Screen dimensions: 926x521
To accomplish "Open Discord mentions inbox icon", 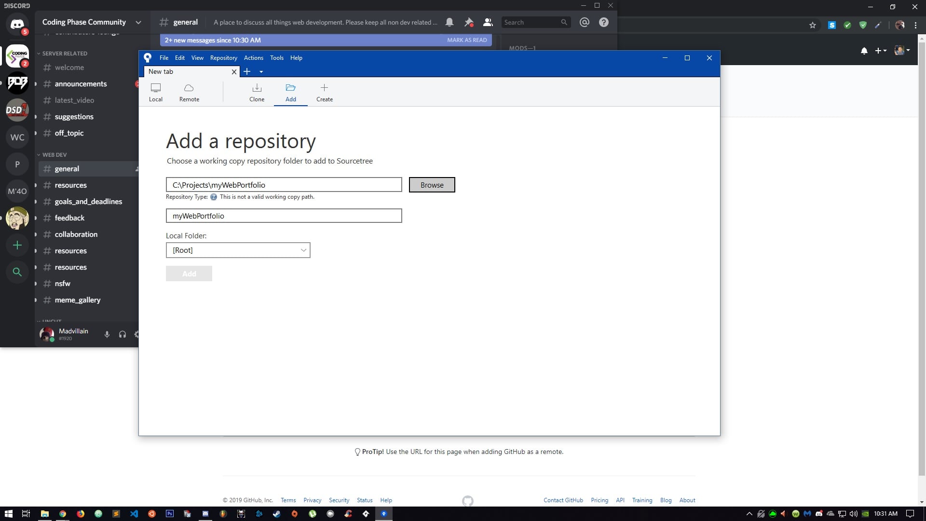I will coord(584,22).
